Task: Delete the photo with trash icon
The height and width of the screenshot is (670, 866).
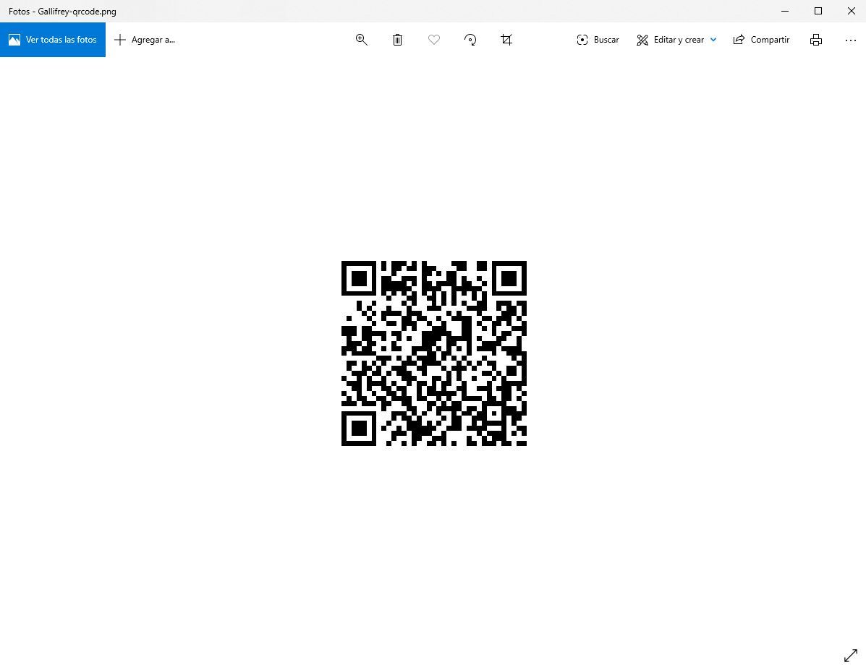Action: (x=397, y=40)
